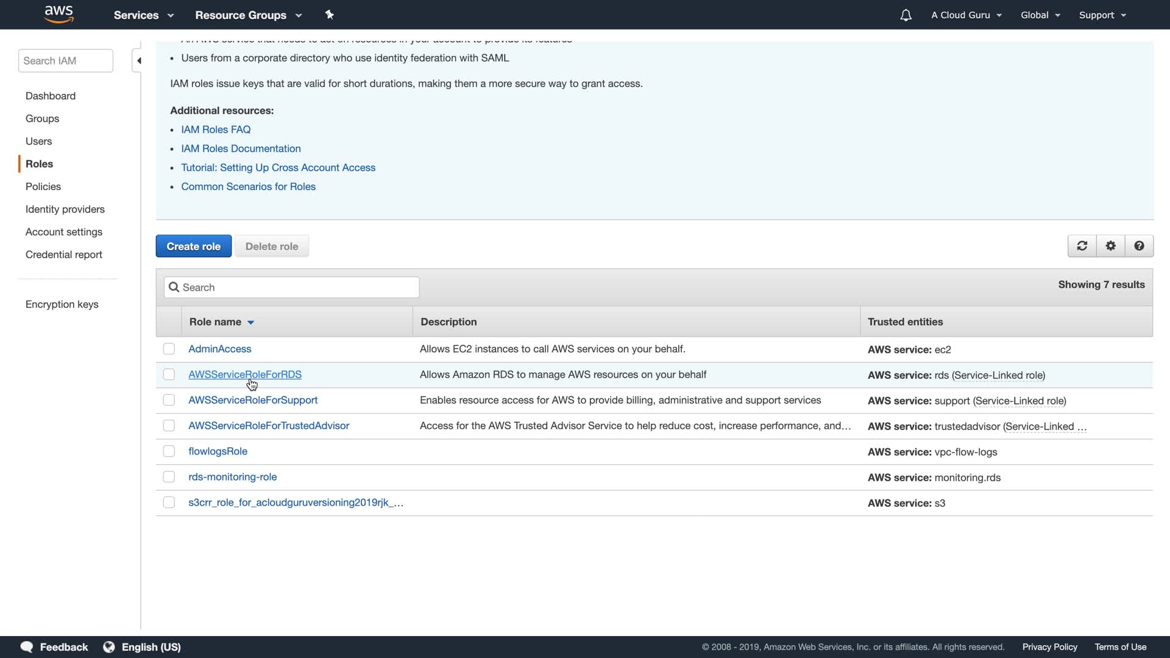Open the Users sidebar section
Viewport: 1170px width, 658px height.
click(x=38, y=141)
